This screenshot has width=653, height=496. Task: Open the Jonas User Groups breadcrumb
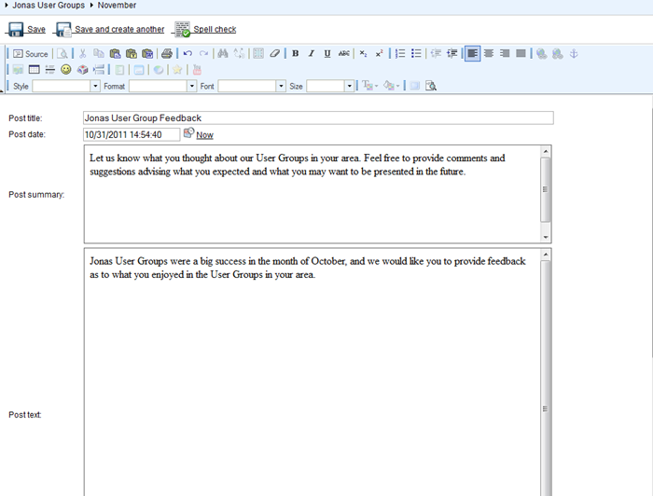coord(49,6)
